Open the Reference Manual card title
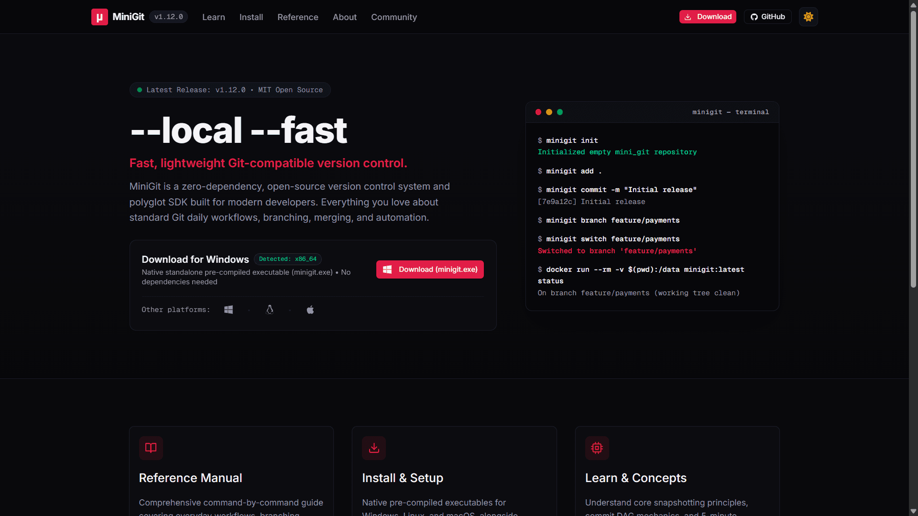 pyautogui.click(x=190, y=478)
